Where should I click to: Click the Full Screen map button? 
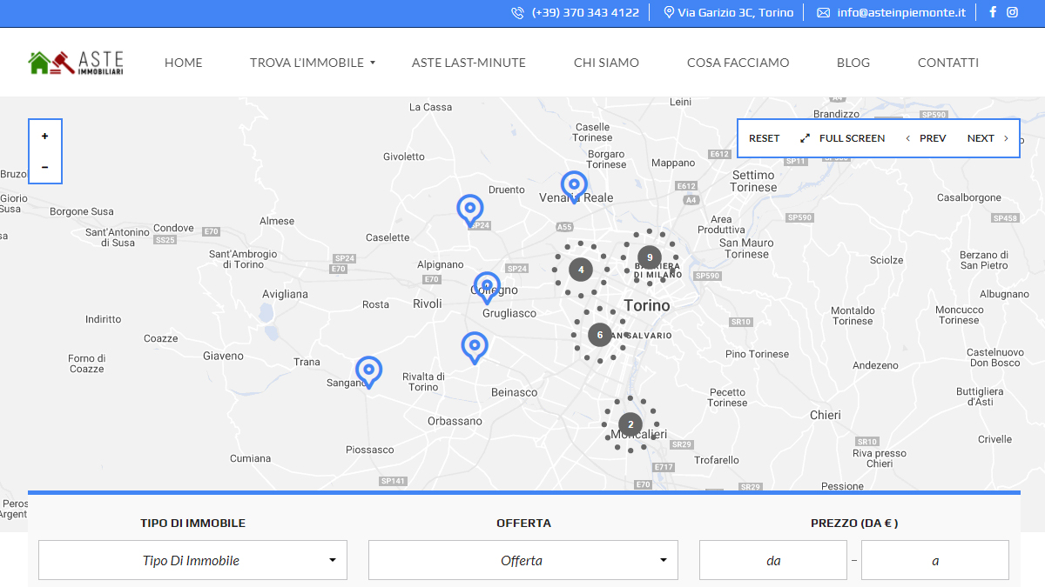[843, 138]
